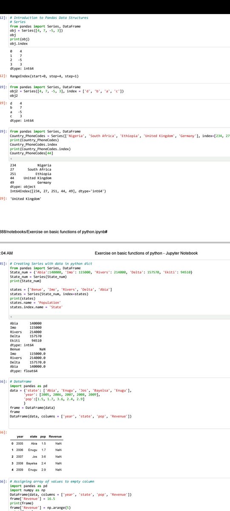Click the 'obj.index' code line
230x511 pixels.
coord(18,44)
